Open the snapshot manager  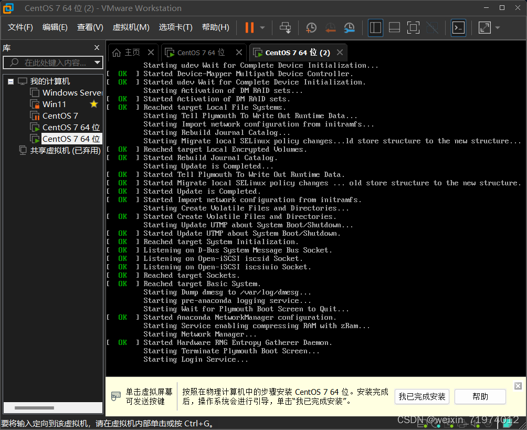[350, 28]
